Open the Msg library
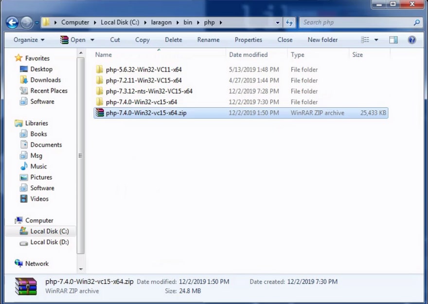 (x=36, y=155)
